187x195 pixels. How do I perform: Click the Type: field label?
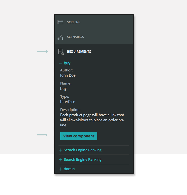[64, 97]
